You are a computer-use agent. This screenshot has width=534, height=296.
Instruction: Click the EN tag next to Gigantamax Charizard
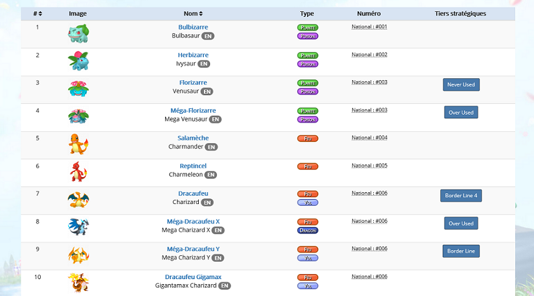(x=224, y=286)
